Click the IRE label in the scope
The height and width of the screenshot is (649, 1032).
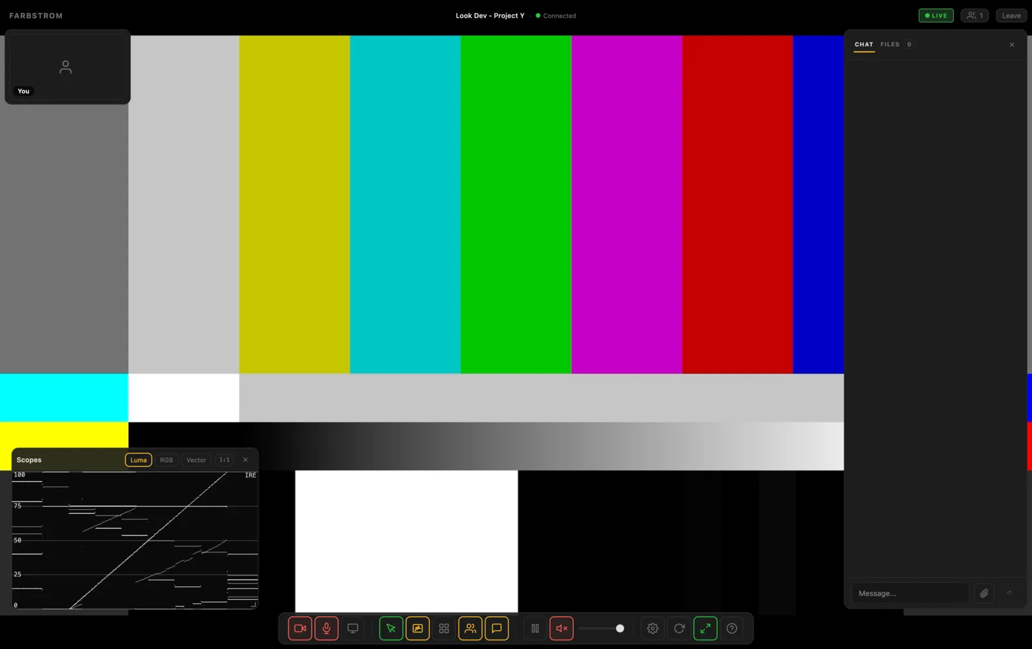(250, 476)
